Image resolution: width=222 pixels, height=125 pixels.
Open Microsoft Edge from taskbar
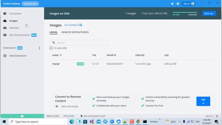(x=72, y=122)
